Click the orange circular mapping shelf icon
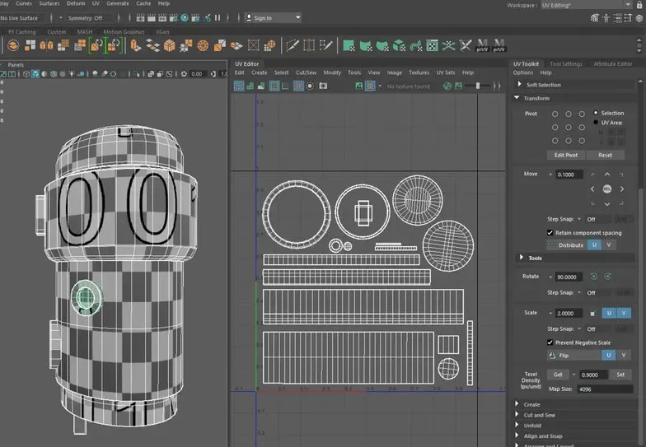The width and height of the screenshot is (646, 447). click(x=203, y=45)
